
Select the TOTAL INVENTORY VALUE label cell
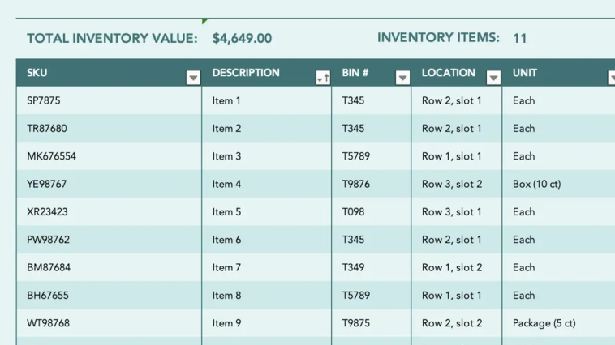112,38
